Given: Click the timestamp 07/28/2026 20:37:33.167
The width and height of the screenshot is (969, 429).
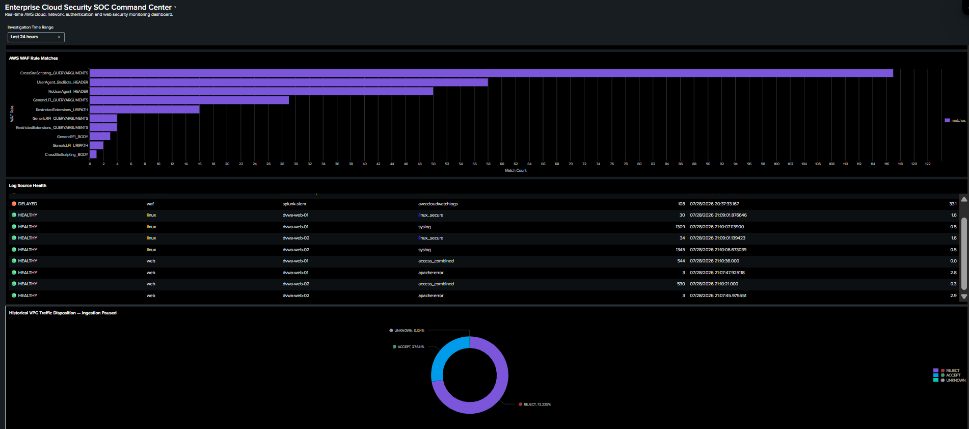Looking at the screenshot, I should pyautogui.click(x=714, y=204).
